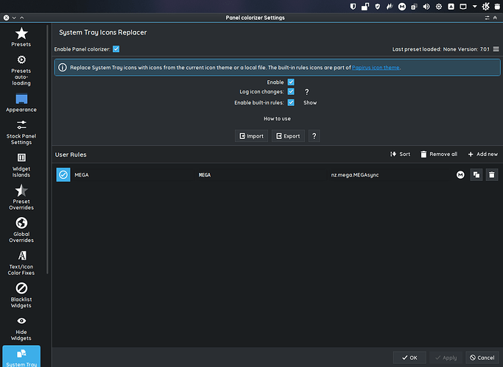Toggle the MEGA rule enabled checkbox
The width and height of the screenshot is (503, 367).
(x=63, y=174)
